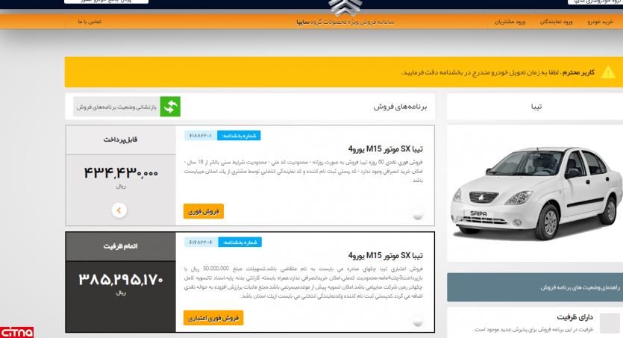The image size is (623, 338).
Task: Click the gray capacity legend square
Action: pos(610,322)
